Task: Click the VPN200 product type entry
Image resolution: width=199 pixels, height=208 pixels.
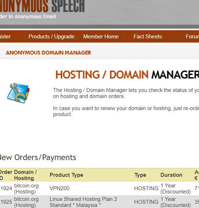Action: [x=59, y=188]
